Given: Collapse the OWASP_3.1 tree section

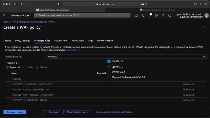Looking at the screenshot, I should 6,63.
